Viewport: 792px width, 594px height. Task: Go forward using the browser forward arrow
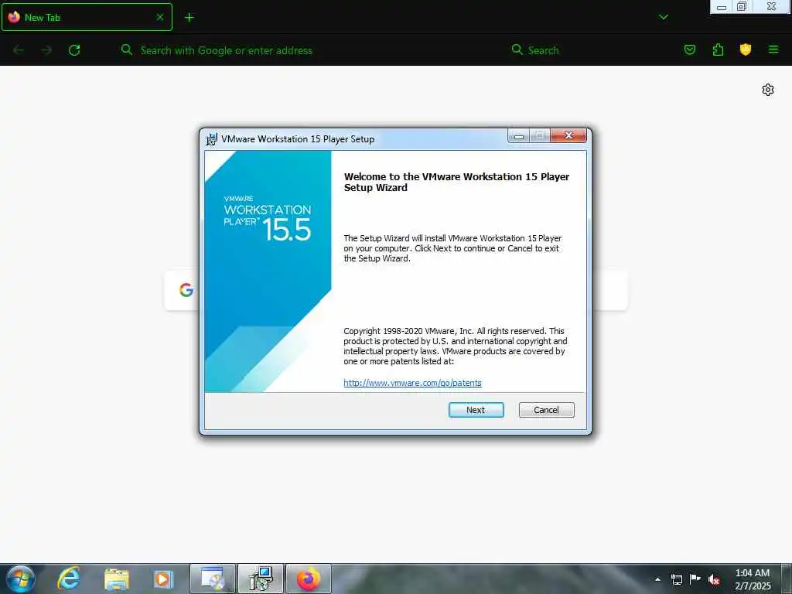tap(46, 50)
